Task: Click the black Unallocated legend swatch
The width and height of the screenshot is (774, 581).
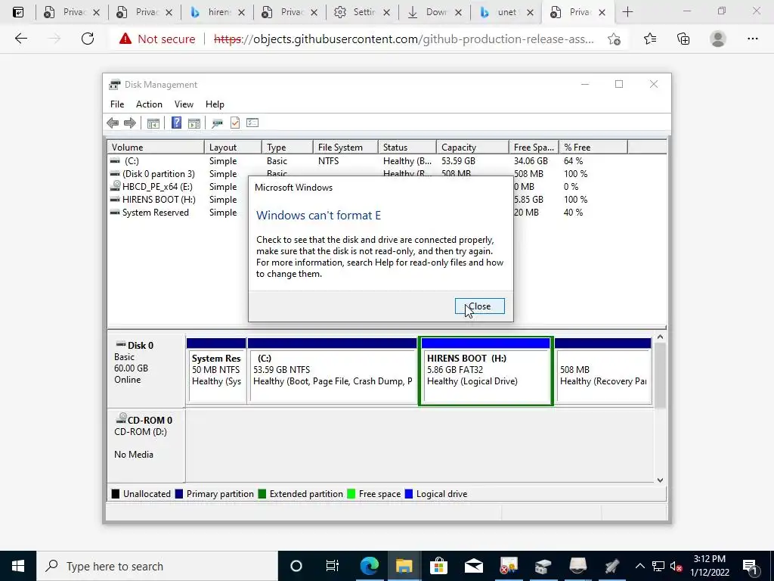Action: (116, 493)
